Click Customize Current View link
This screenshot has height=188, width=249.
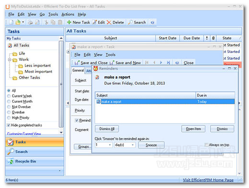(x=24, y=134)
